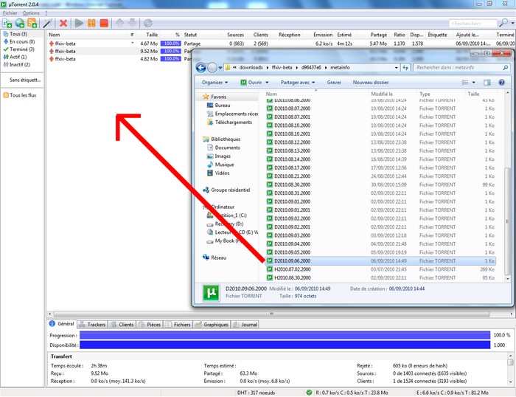Click the Graver button
Viewport: 516px width, 397px height.
click(334, 83)
